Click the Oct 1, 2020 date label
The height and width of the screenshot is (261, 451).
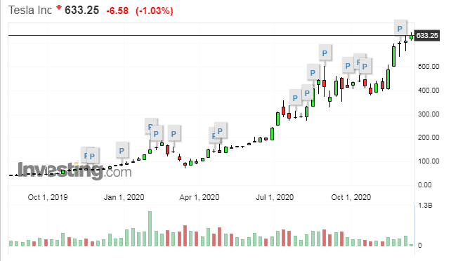tap(351, 197)
